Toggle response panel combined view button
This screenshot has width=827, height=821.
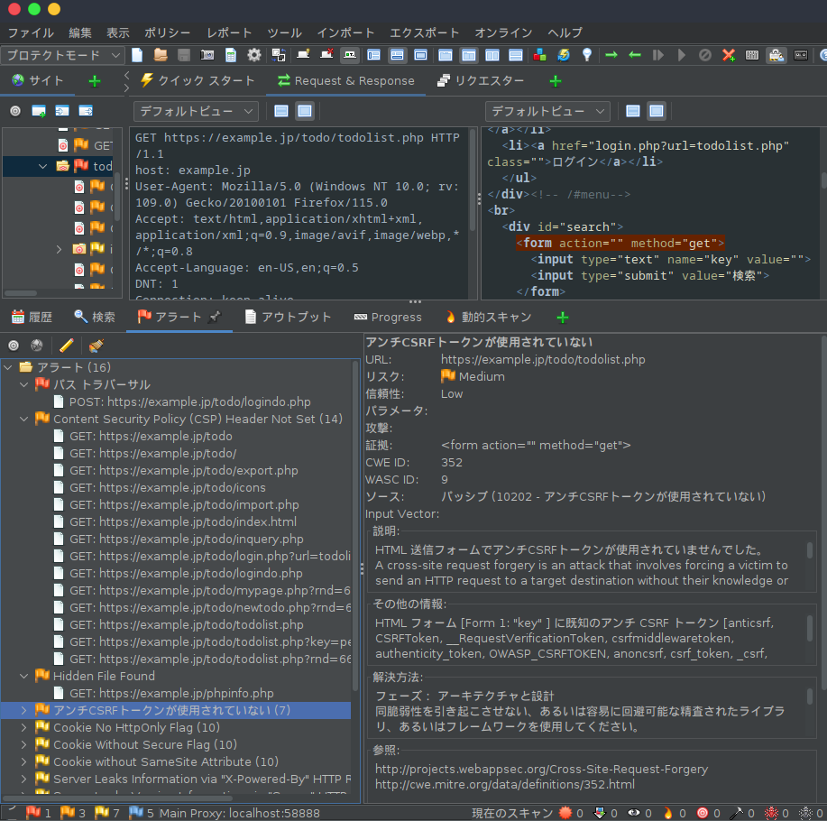pos(657,111)
